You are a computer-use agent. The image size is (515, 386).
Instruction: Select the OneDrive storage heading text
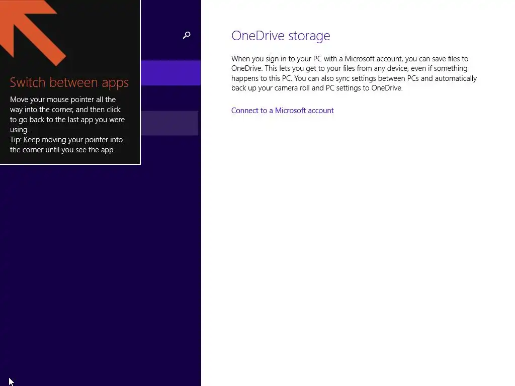[x=281, y=36]
